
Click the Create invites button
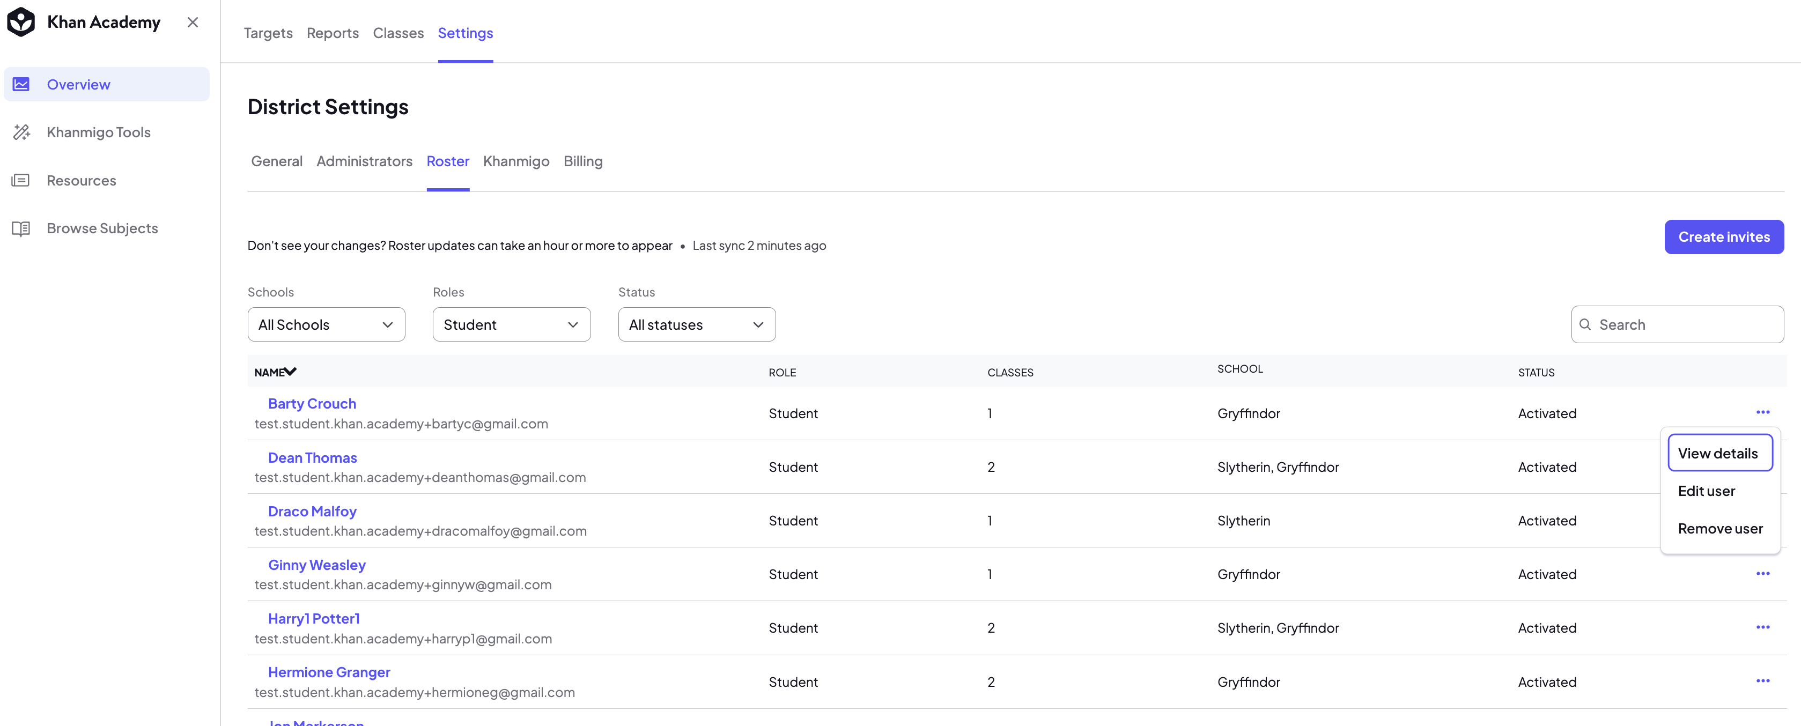coord(1724,237)
